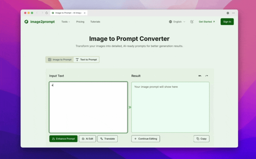Switch to the Image to Prompt tab
Image resolution: width=256 pixels, height=159 pixels.
tap(60, 59)
